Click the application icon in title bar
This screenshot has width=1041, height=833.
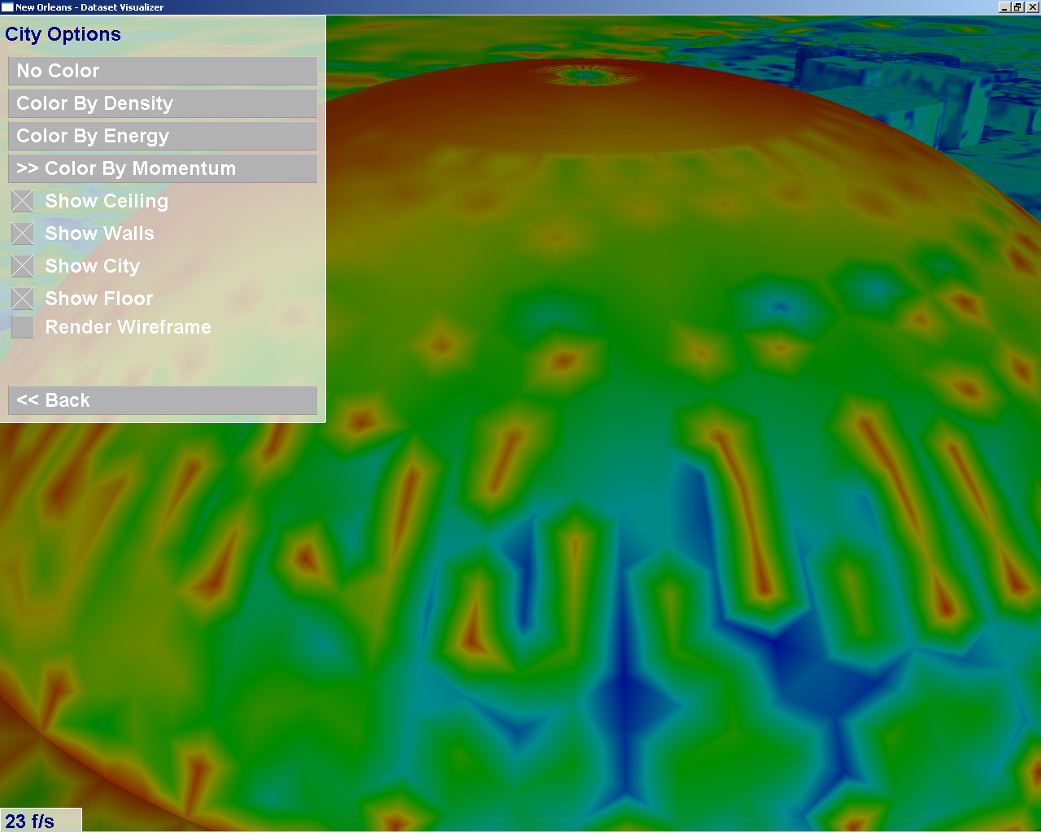pyautogui.click(x=7, y=7)
